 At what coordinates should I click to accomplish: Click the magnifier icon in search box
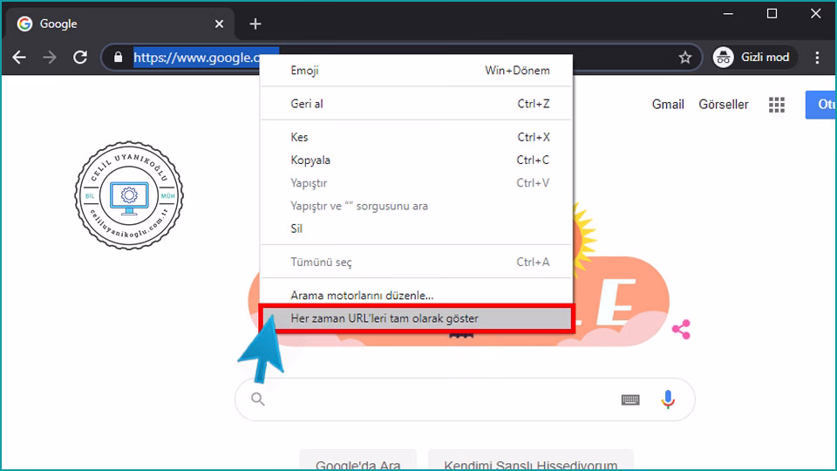coord(258,399)
